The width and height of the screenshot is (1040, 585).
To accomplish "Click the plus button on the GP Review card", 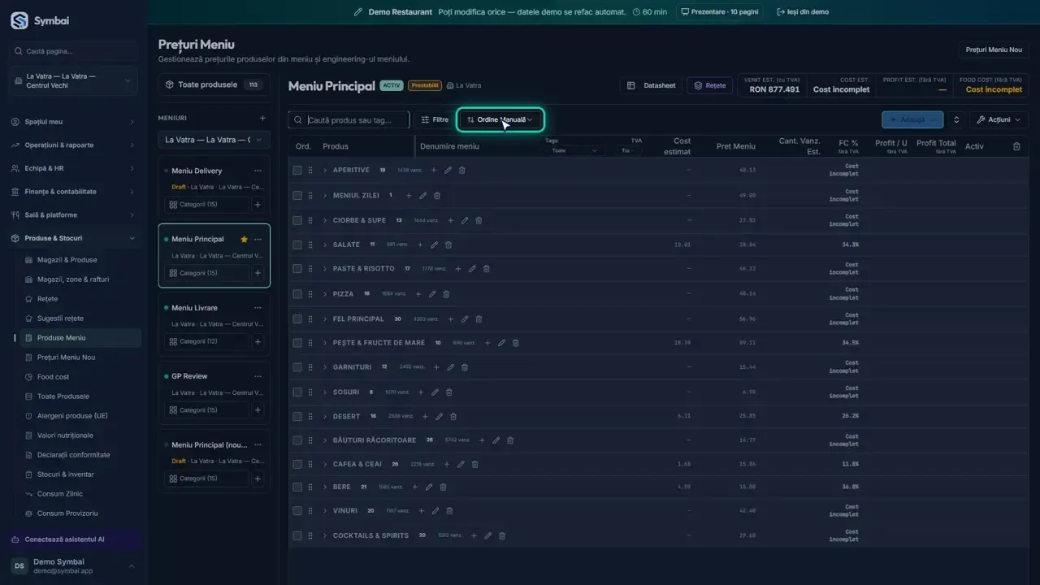I will pyautogui.click(x=258, y=410).
